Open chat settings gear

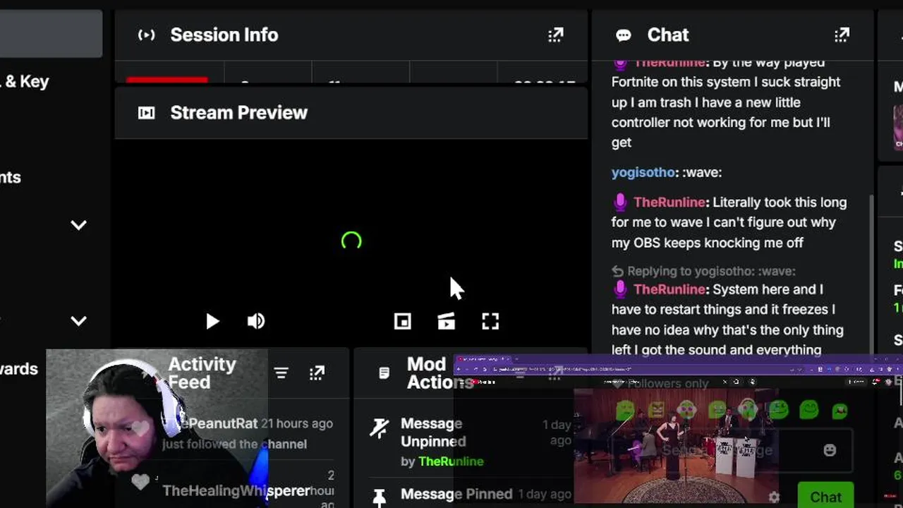tap(774, 497)
